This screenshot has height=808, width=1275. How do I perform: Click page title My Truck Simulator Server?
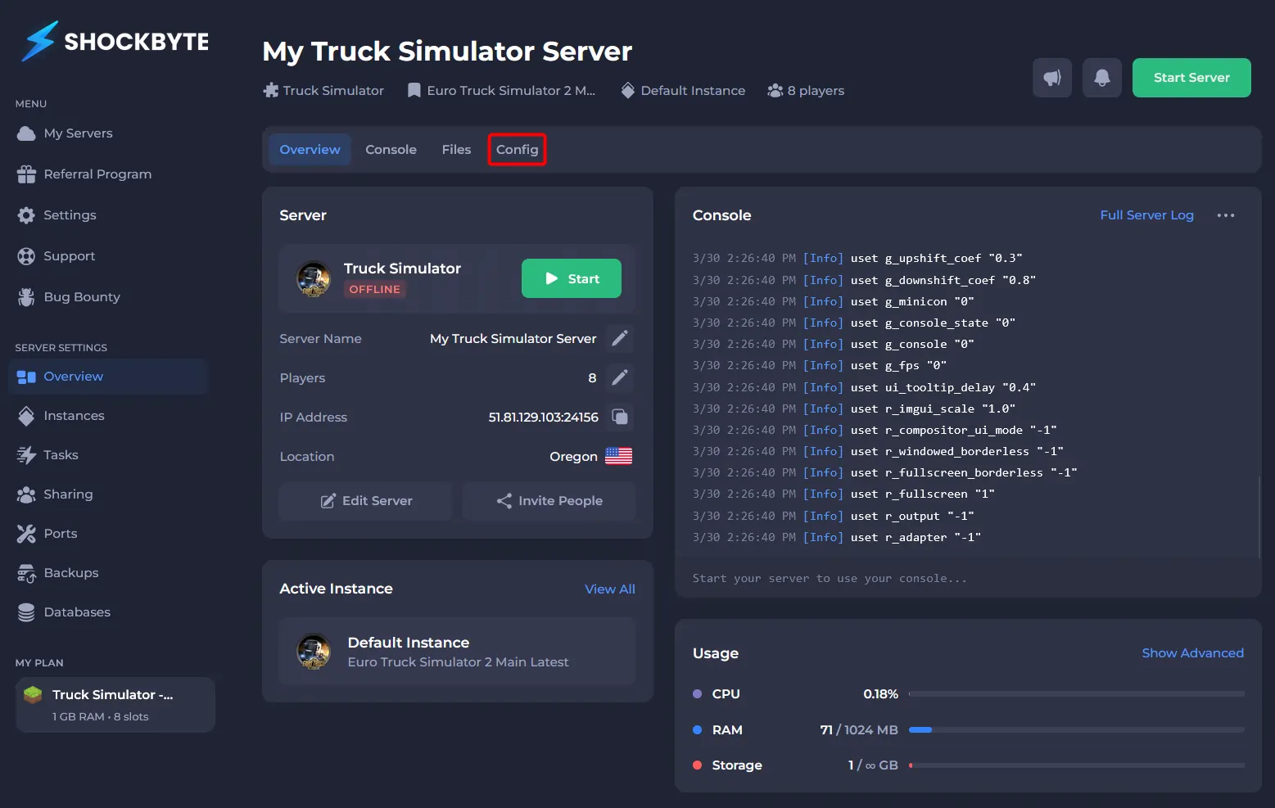click(447, 52)
